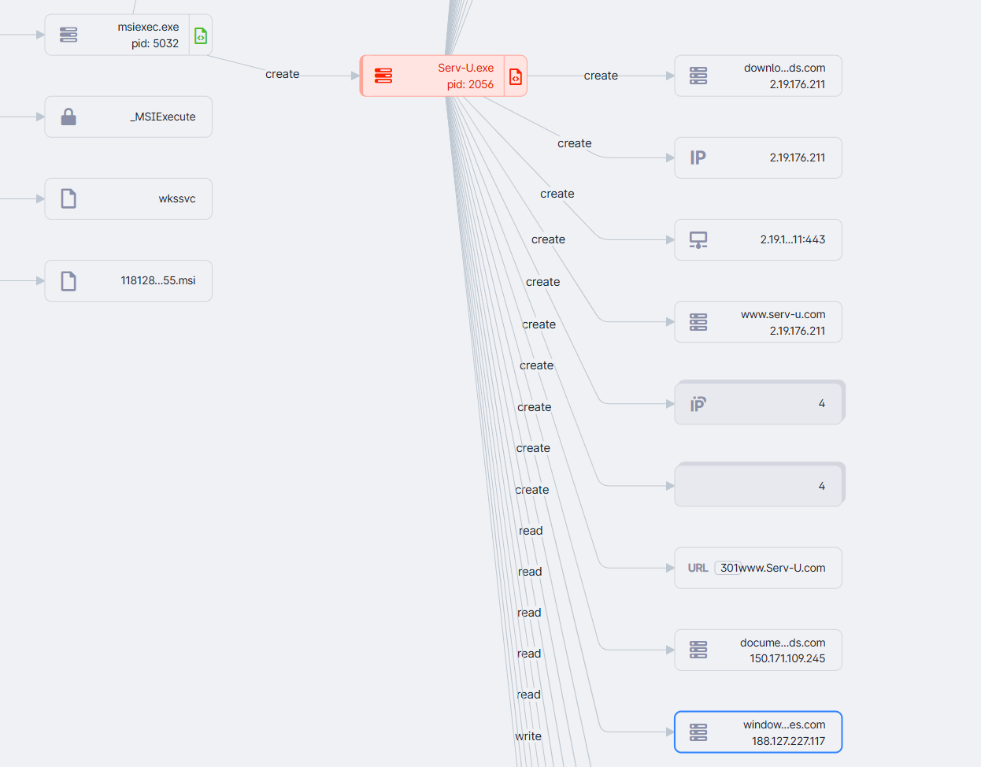Click the green file icon on msiexec.exe node

201,35
